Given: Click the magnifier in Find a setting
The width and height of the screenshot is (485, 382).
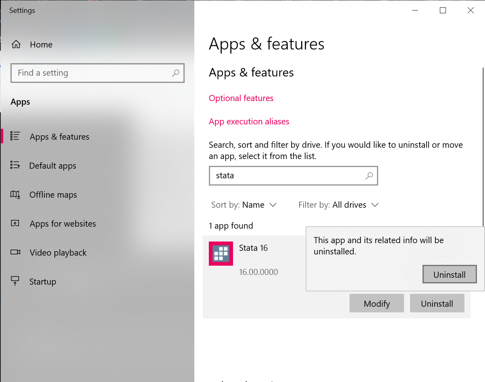Looking at the screenshot, I should coord(175,73).
